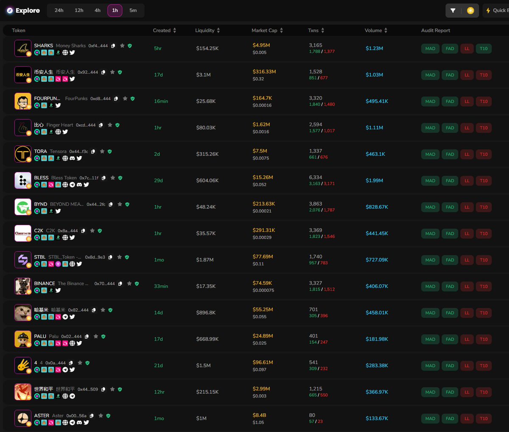Click the green verified shield for PALU
This screenshot has width=509, height=432.
(x=103, y=336)
